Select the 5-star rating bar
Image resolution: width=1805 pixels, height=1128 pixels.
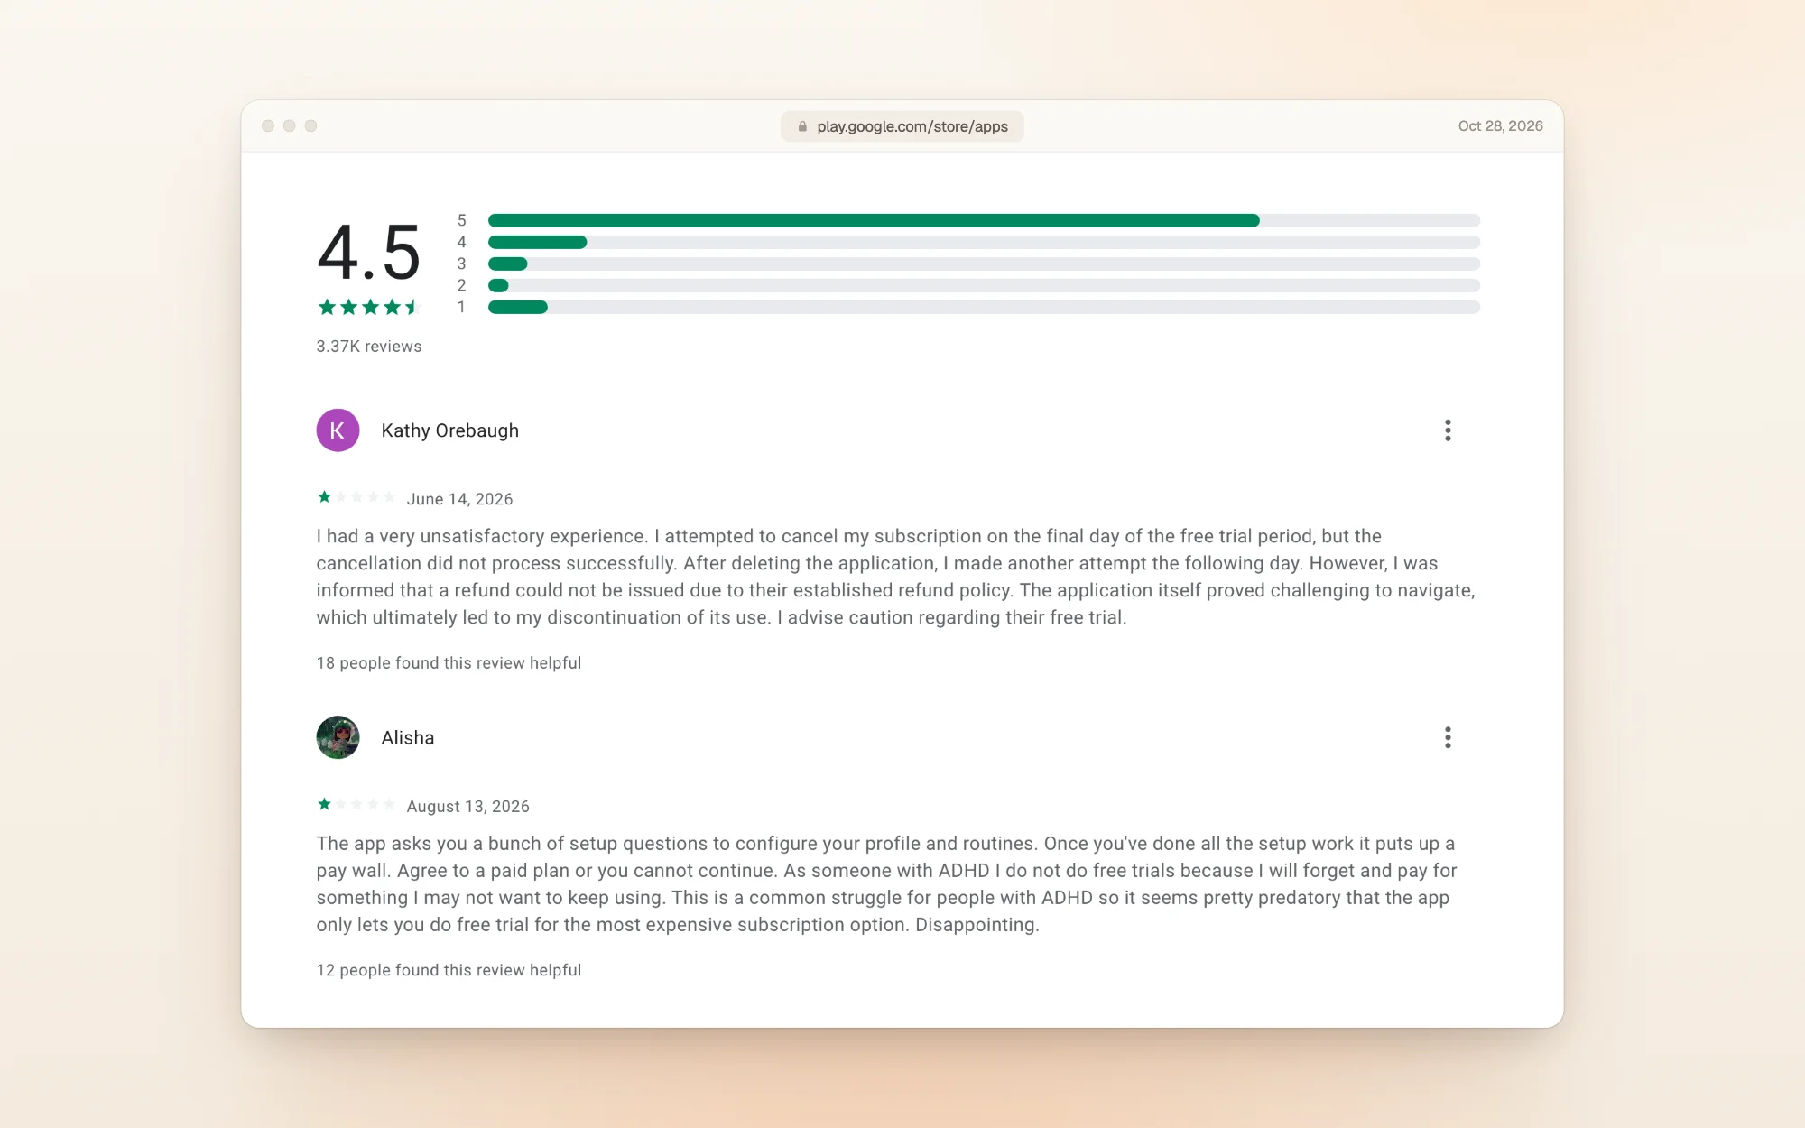984,220
